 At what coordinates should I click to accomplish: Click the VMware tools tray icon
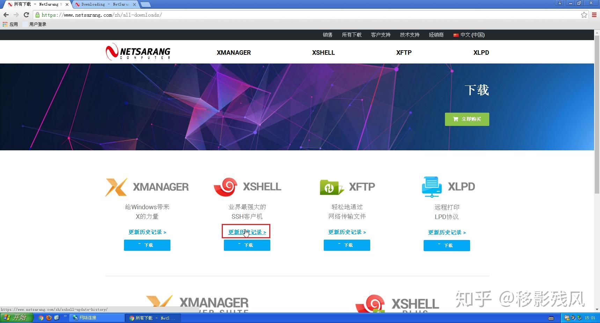pyautogui.click(x=567, y=318)
